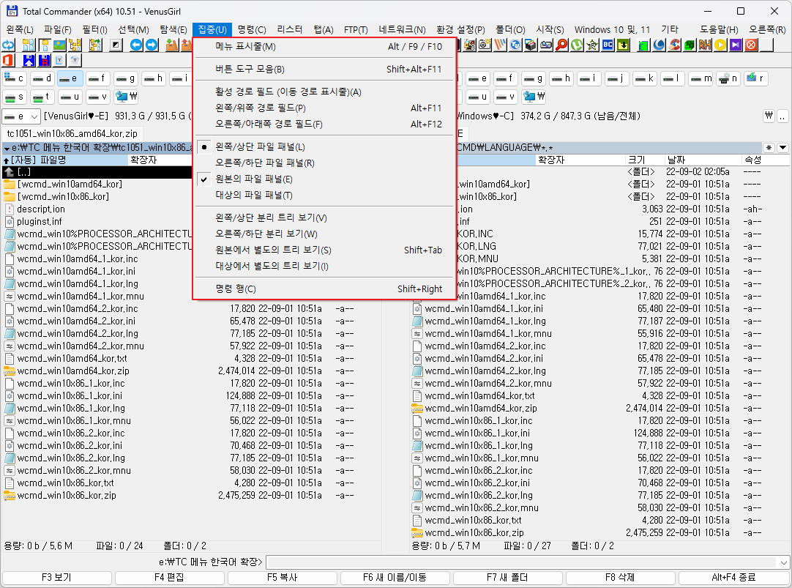Click the green star toolbar icon
The width and height of the screenshot is (792, 588).
592,45
